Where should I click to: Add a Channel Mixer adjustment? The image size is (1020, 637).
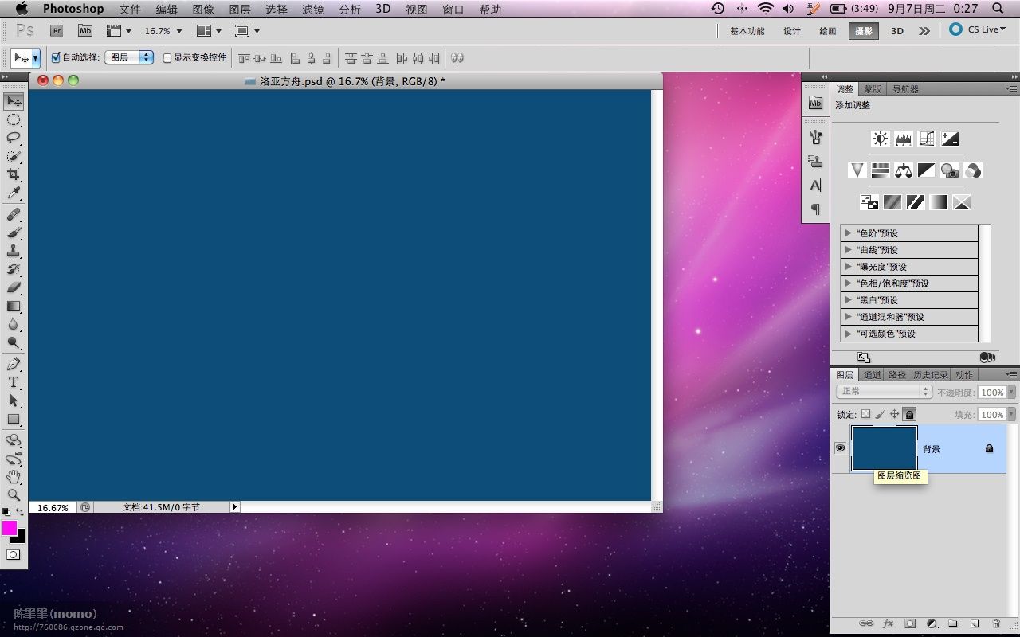pyautogui.click(x=972, y=170)
